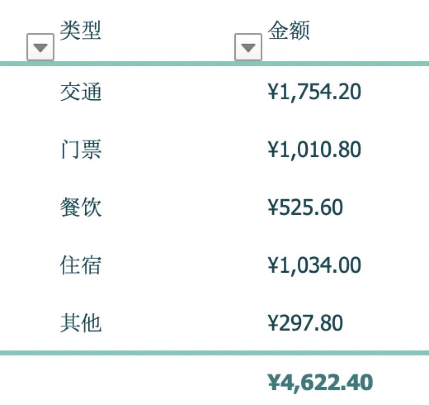This screenshot has height=405, width=429.
Task: Select the 餐饮 type cell
Action: click(81, 207)
